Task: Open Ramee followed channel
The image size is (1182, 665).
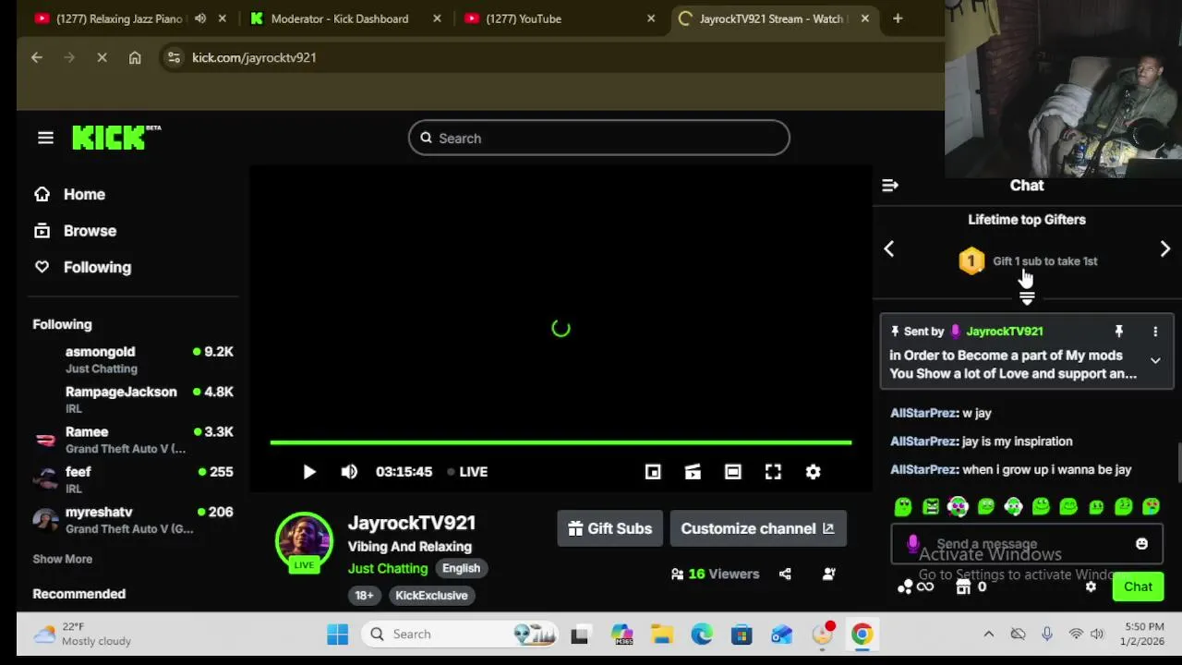Action: point(133,440)
